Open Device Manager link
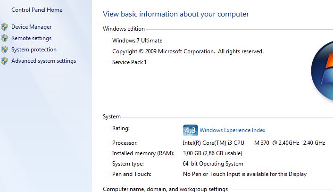 (x=32, y=27)
